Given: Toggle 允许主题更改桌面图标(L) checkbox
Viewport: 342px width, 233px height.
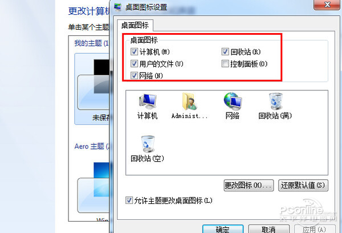Looking at the screenshot, I should tap(129, 200).
